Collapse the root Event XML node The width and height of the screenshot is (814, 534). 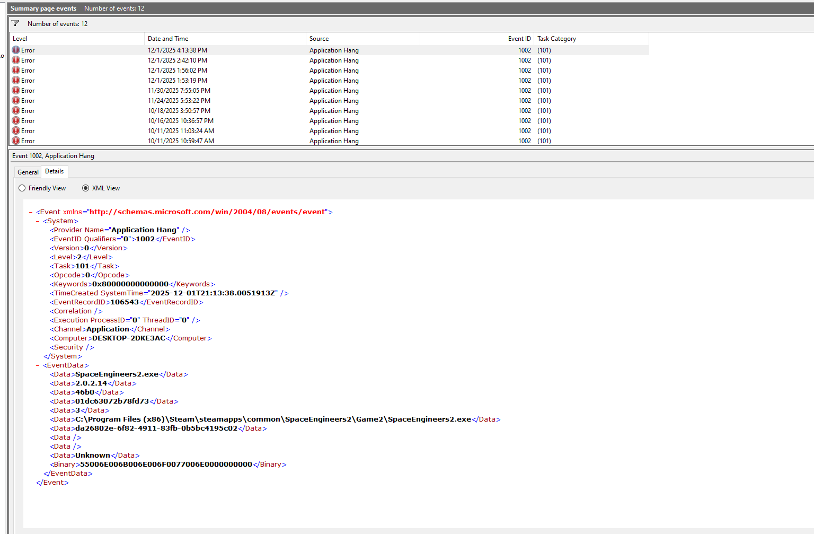31,212
